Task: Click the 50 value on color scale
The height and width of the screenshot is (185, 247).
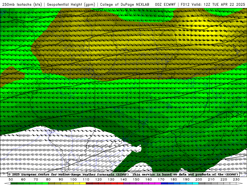Action: [x=11, y=179]
